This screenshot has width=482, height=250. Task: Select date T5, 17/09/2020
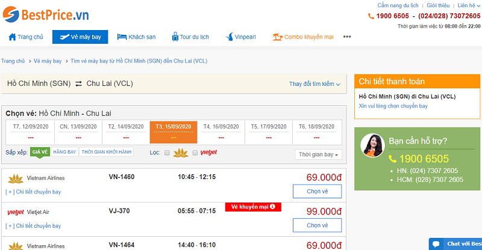point(269,132)
